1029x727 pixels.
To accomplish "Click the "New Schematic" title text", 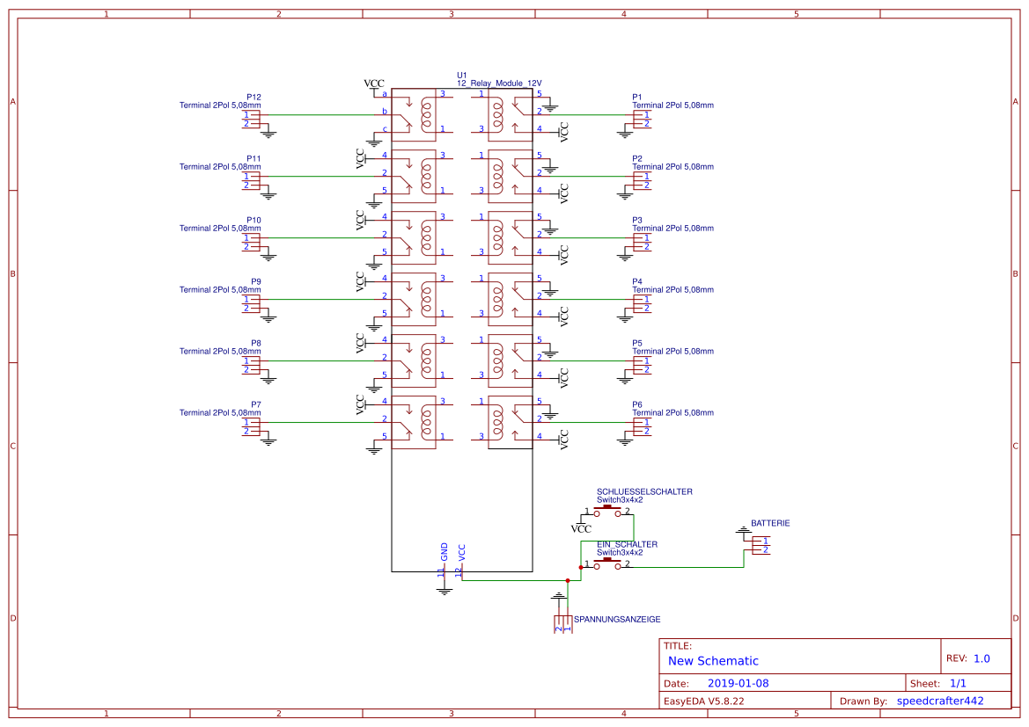I will click(713, 661).
